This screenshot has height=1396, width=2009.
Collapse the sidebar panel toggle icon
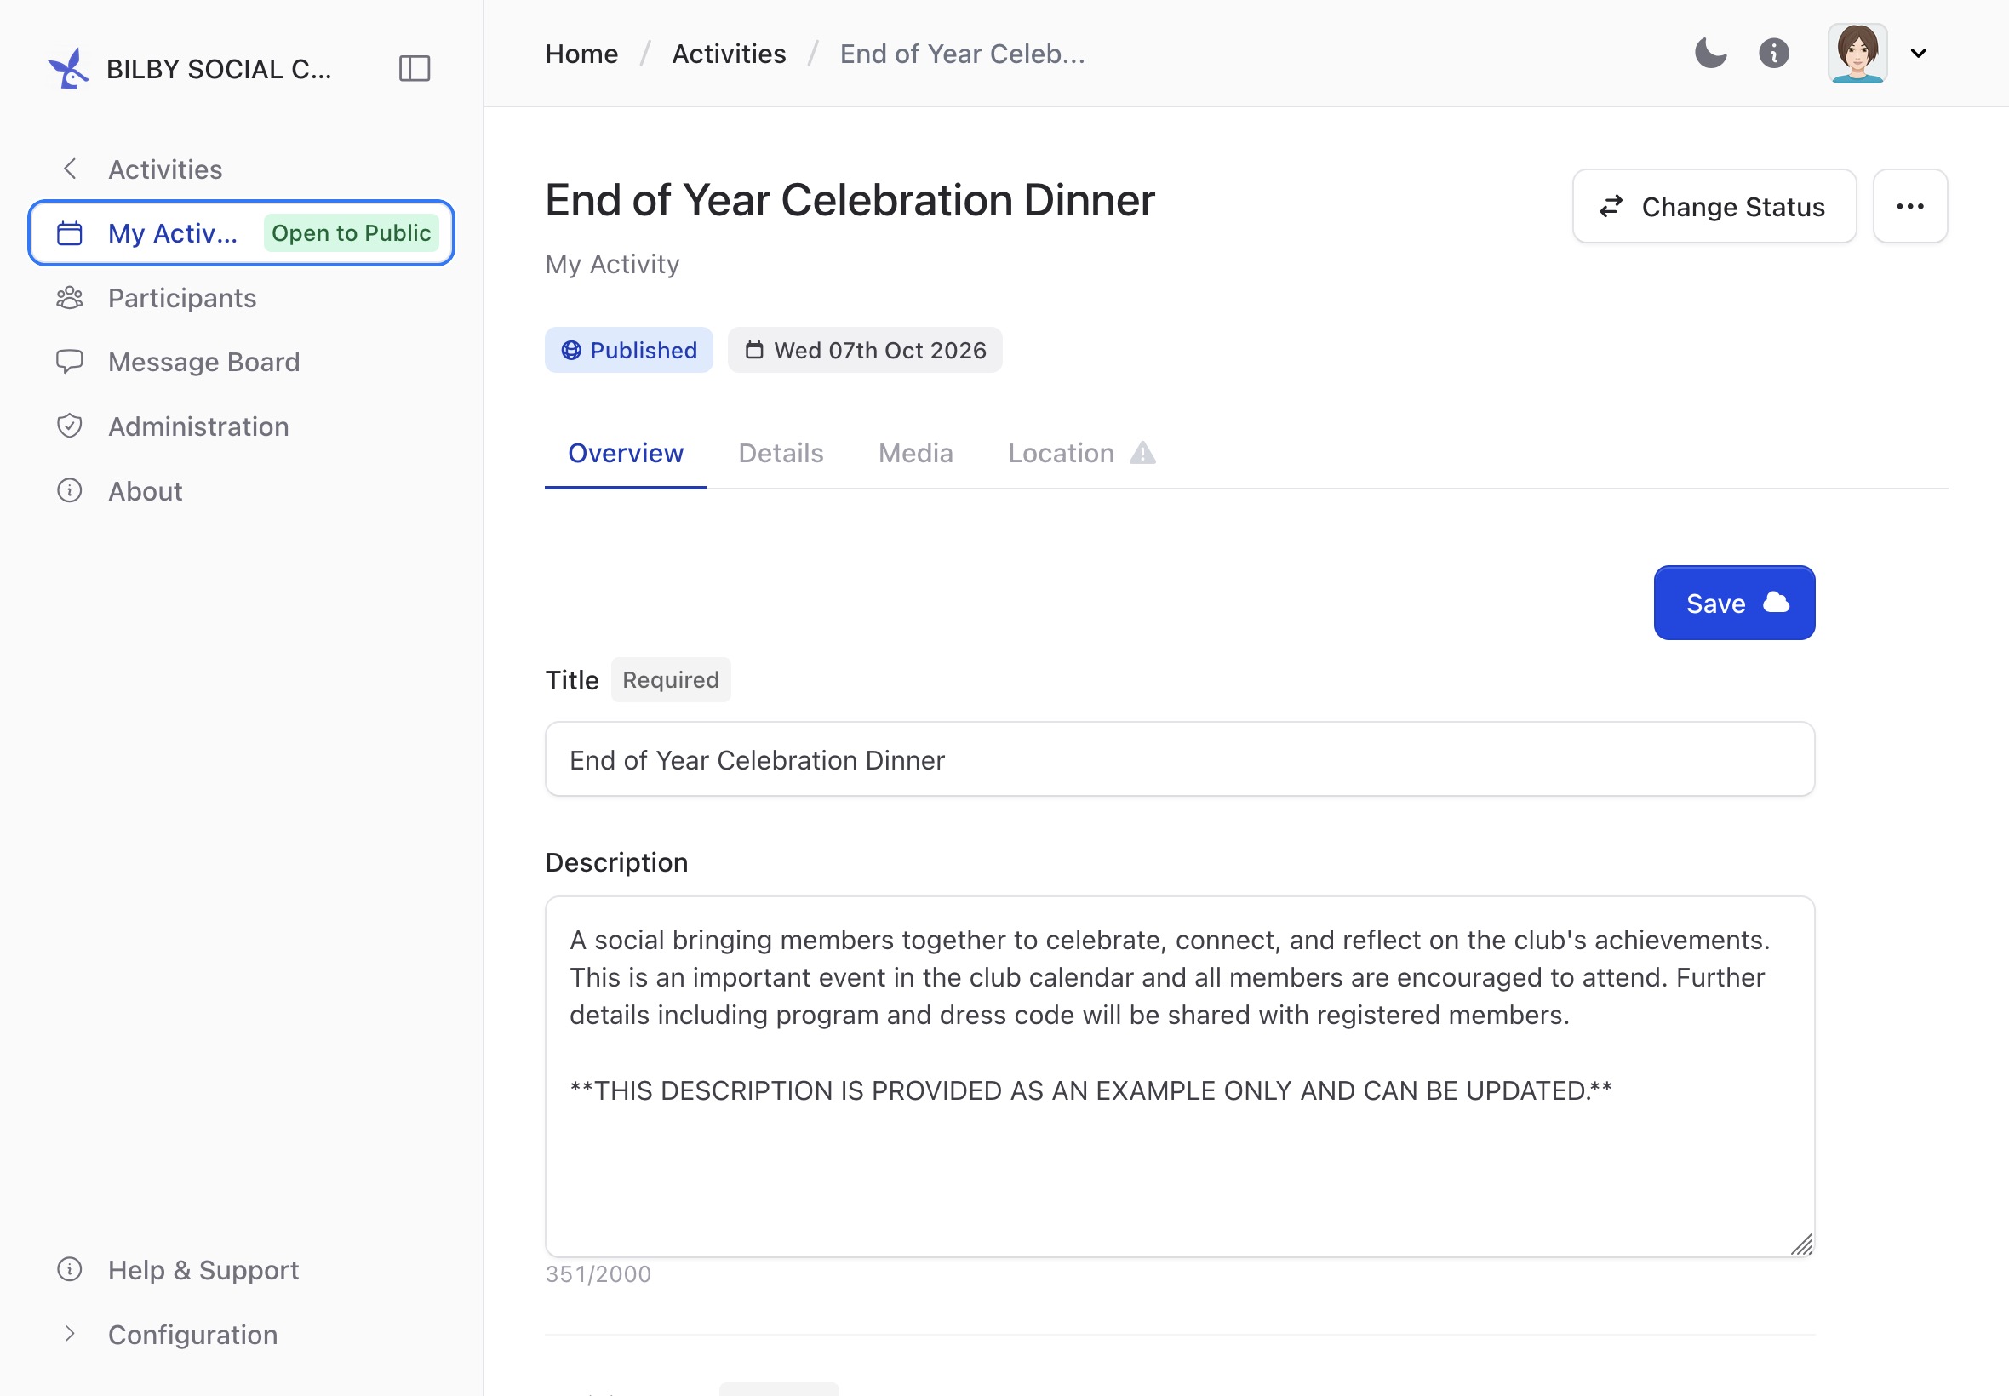tap(415, 68)
